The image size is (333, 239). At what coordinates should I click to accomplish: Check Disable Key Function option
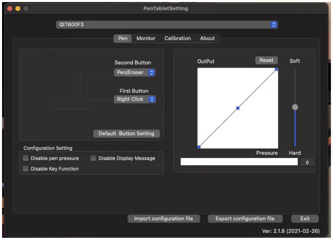click(25, 168)
